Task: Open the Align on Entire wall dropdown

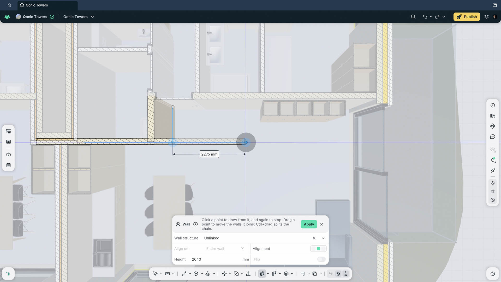Action: [x=225, y=249]
